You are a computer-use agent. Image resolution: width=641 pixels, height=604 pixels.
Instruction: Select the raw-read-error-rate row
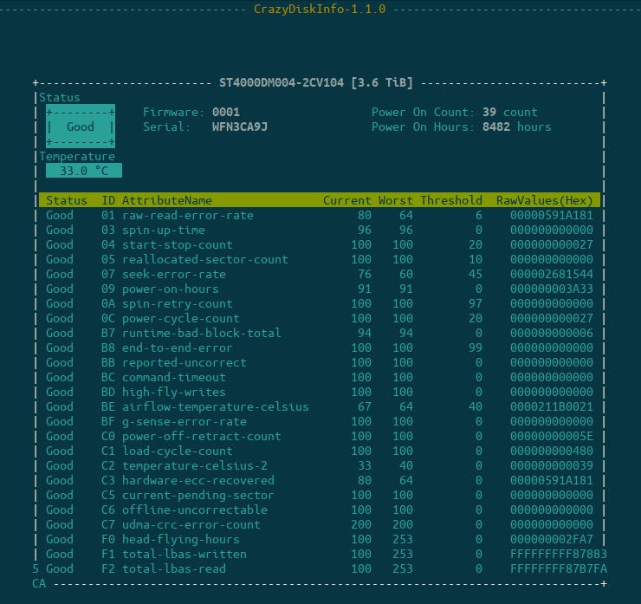[320, 215]
